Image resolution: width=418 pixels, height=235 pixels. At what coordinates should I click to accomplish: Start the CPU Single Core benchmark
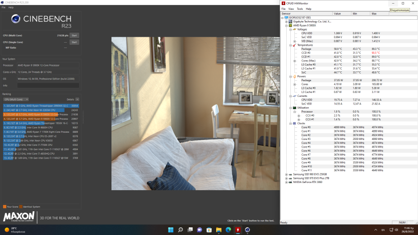click(x=74, y=42)
